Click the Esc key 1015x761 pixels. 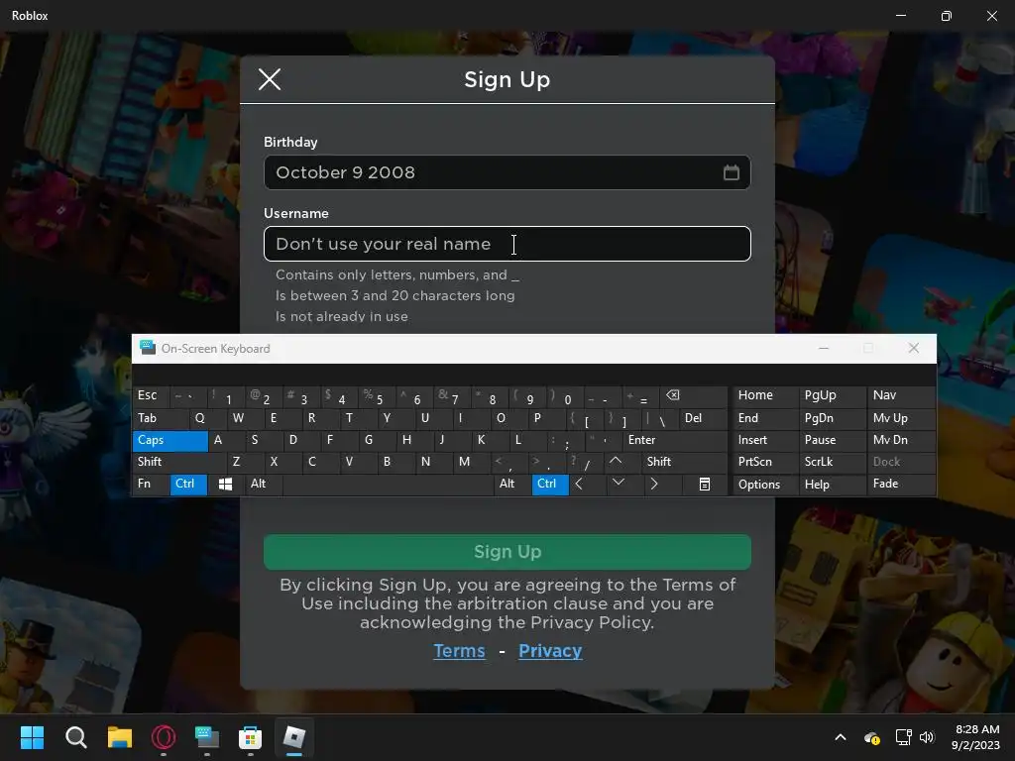click(x=151, y=396)
